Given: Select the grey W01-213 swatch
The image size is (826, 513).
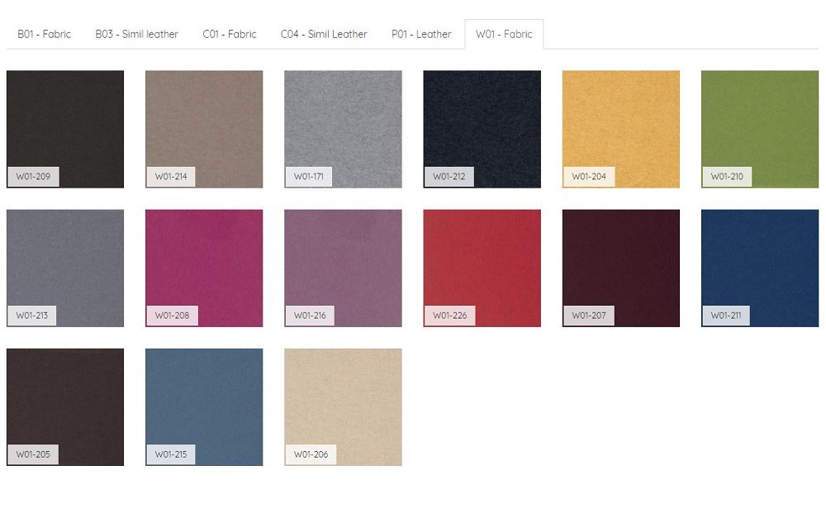Looking at the screenshot, I should click(65, 268).
